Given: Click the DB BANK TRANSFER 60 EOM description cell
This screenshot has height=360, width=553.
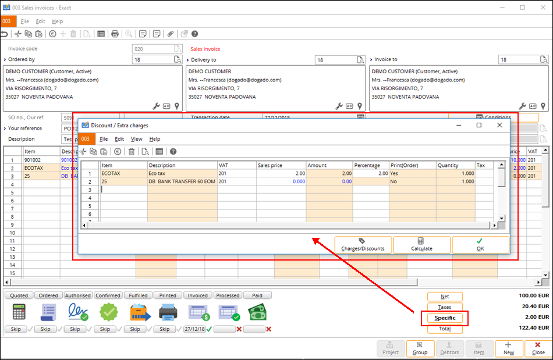Looking at the screenshot, I should pyautogui.click(x=182, y=181).
